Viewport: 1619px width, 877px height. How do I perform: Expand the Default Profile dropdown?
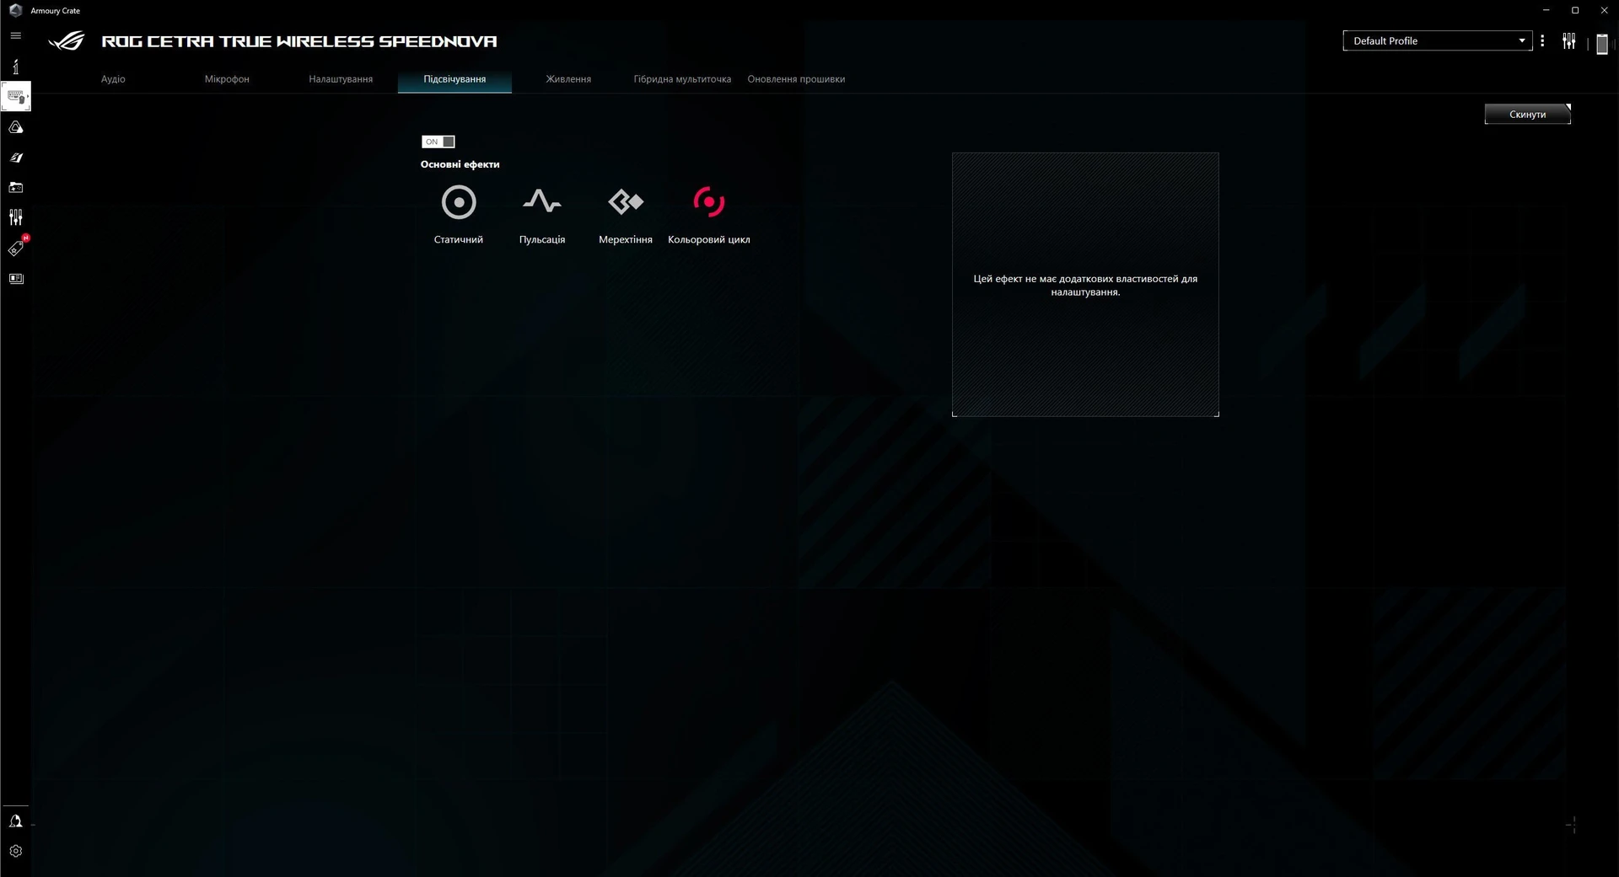[1438, 40]
